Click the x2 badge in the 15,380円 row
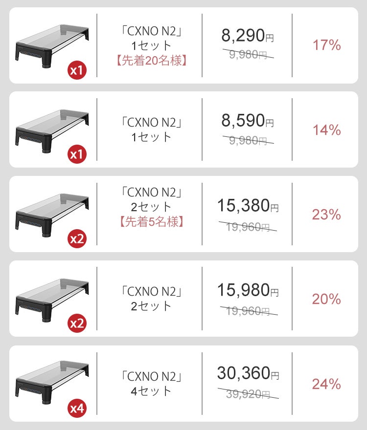367x430 pixels. pyautogui.click(x=77, y=239)
